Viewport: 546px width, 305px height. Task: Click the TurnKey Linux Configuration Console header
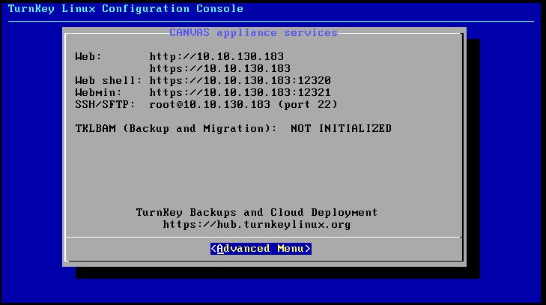(124, 9)
